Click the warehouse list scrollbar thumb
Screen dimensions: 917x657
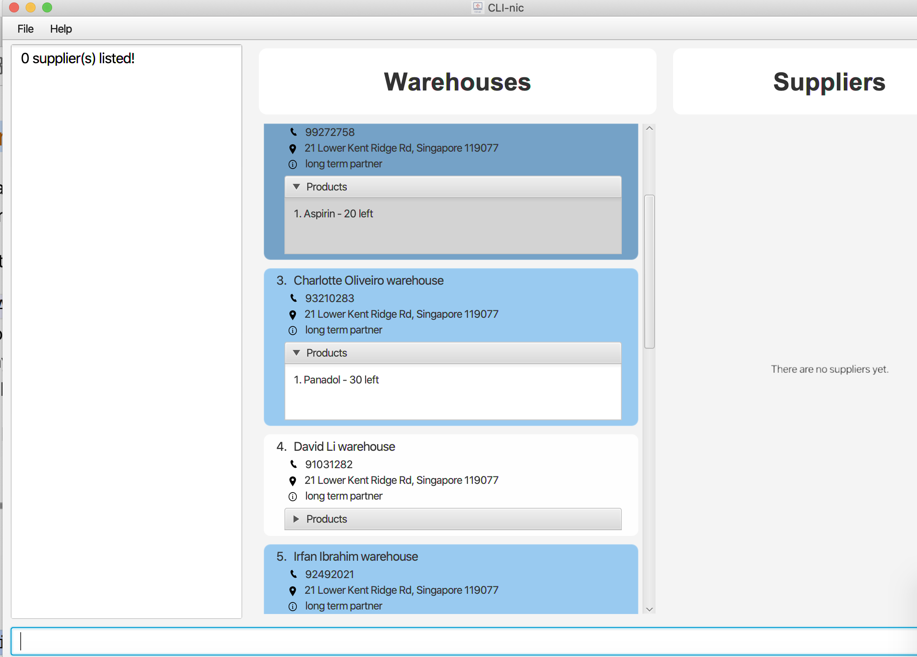650,271
